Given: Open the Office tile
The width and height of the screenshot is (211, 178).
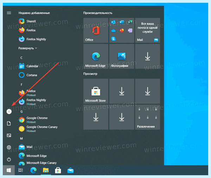Looking at the screenshot, I should [96, 31].
